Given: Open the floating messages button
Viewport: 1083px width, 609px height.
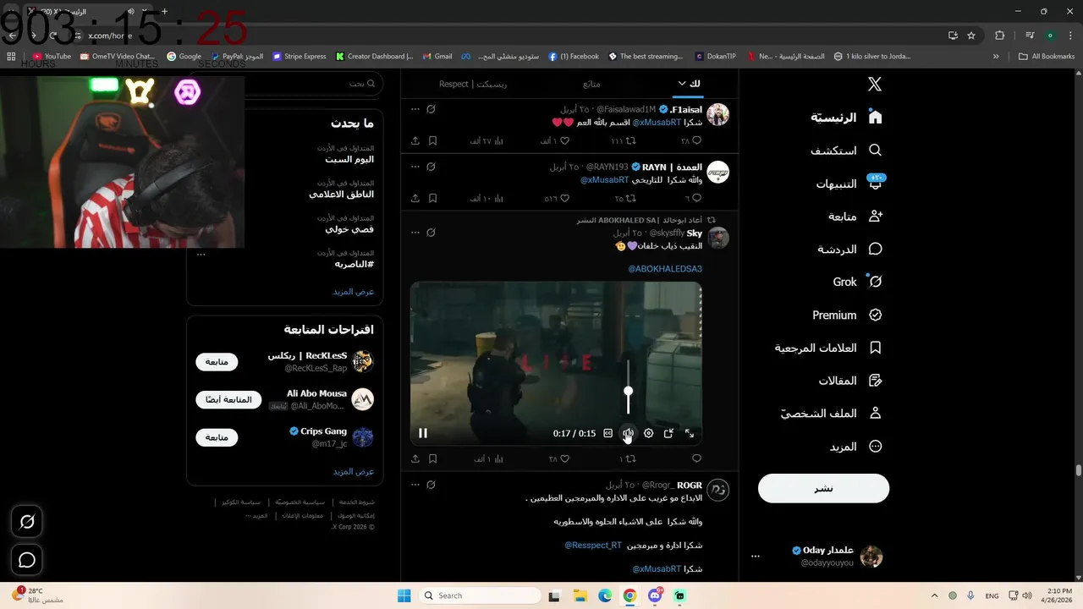Looking at the screenshot, I should pyautogui.click(x=27, y=560).
